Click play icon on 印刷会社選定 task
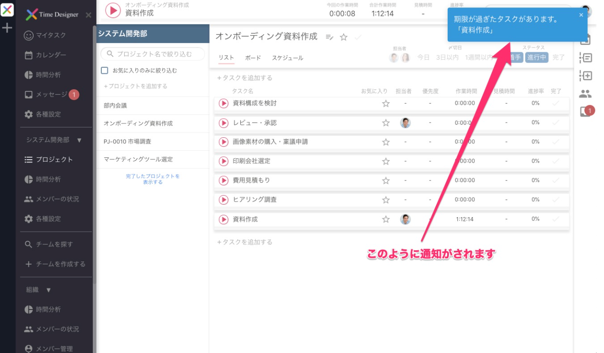 point(224,161)
